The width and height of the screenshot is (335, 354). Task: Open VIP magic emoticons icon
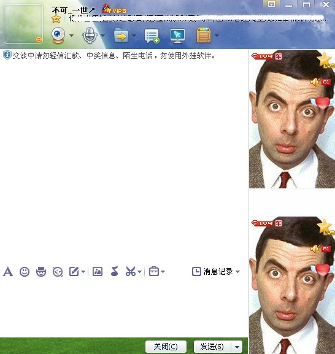[41, 272]
